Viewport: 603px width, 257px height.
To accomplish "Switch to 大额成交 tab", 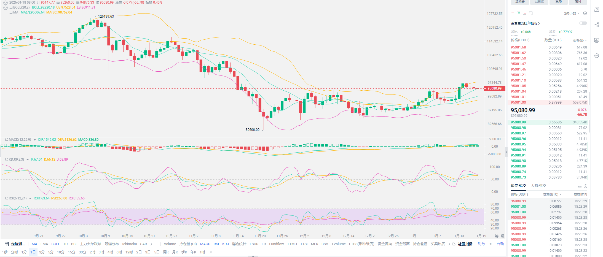I will (x=538, y=186).
